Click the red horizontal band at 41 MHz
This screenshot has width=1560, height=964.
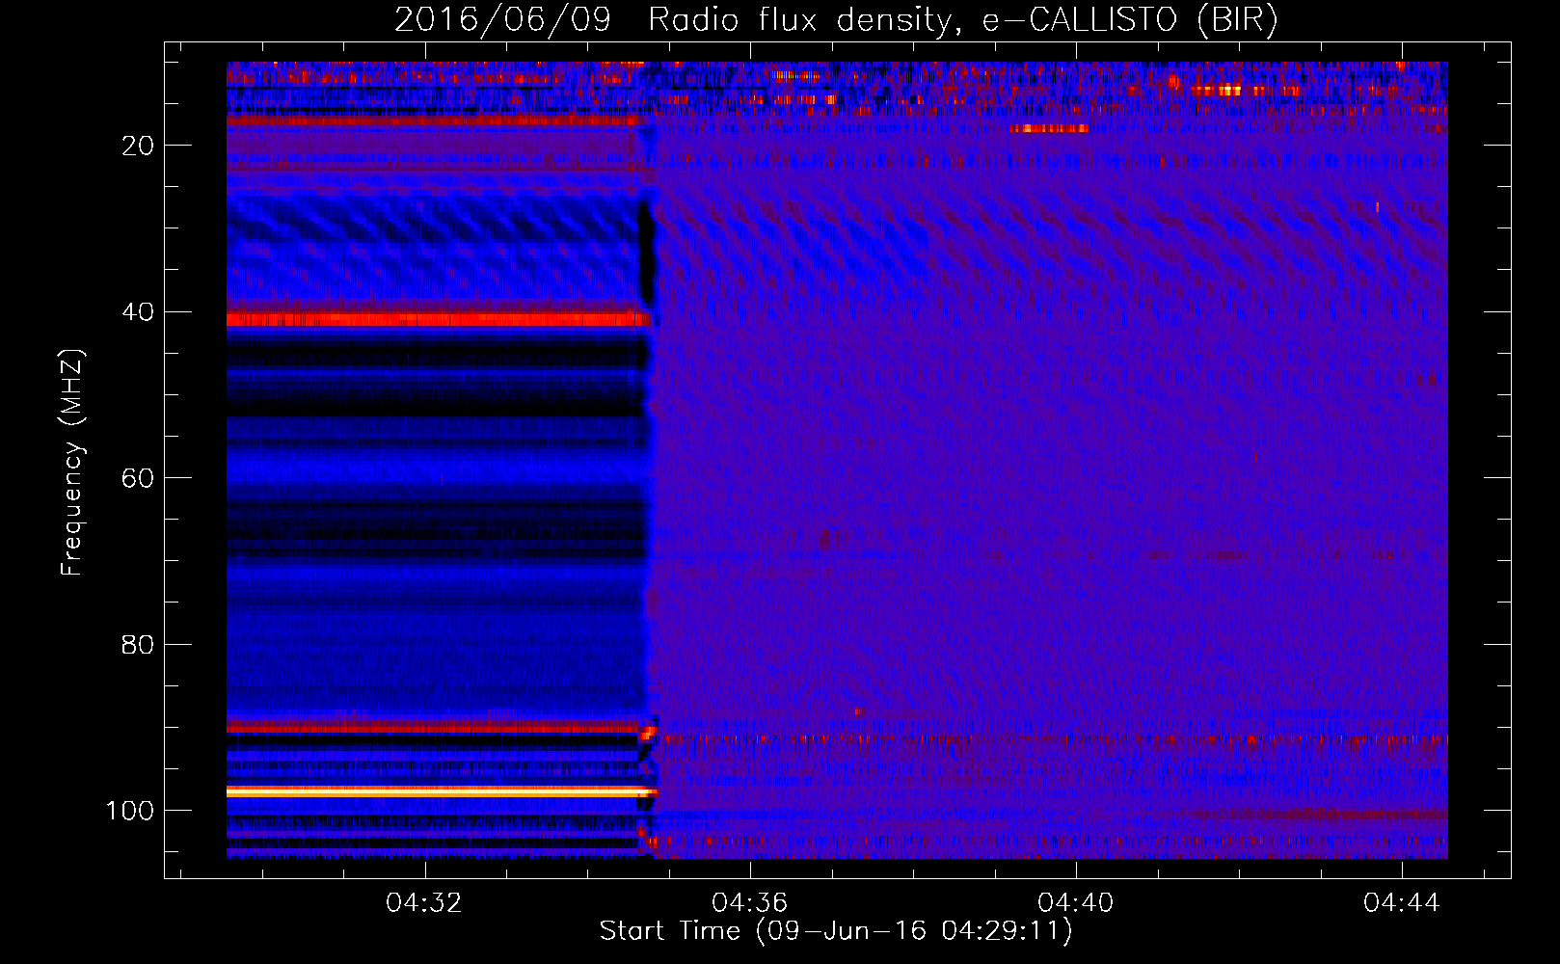(x=439, y=319)
